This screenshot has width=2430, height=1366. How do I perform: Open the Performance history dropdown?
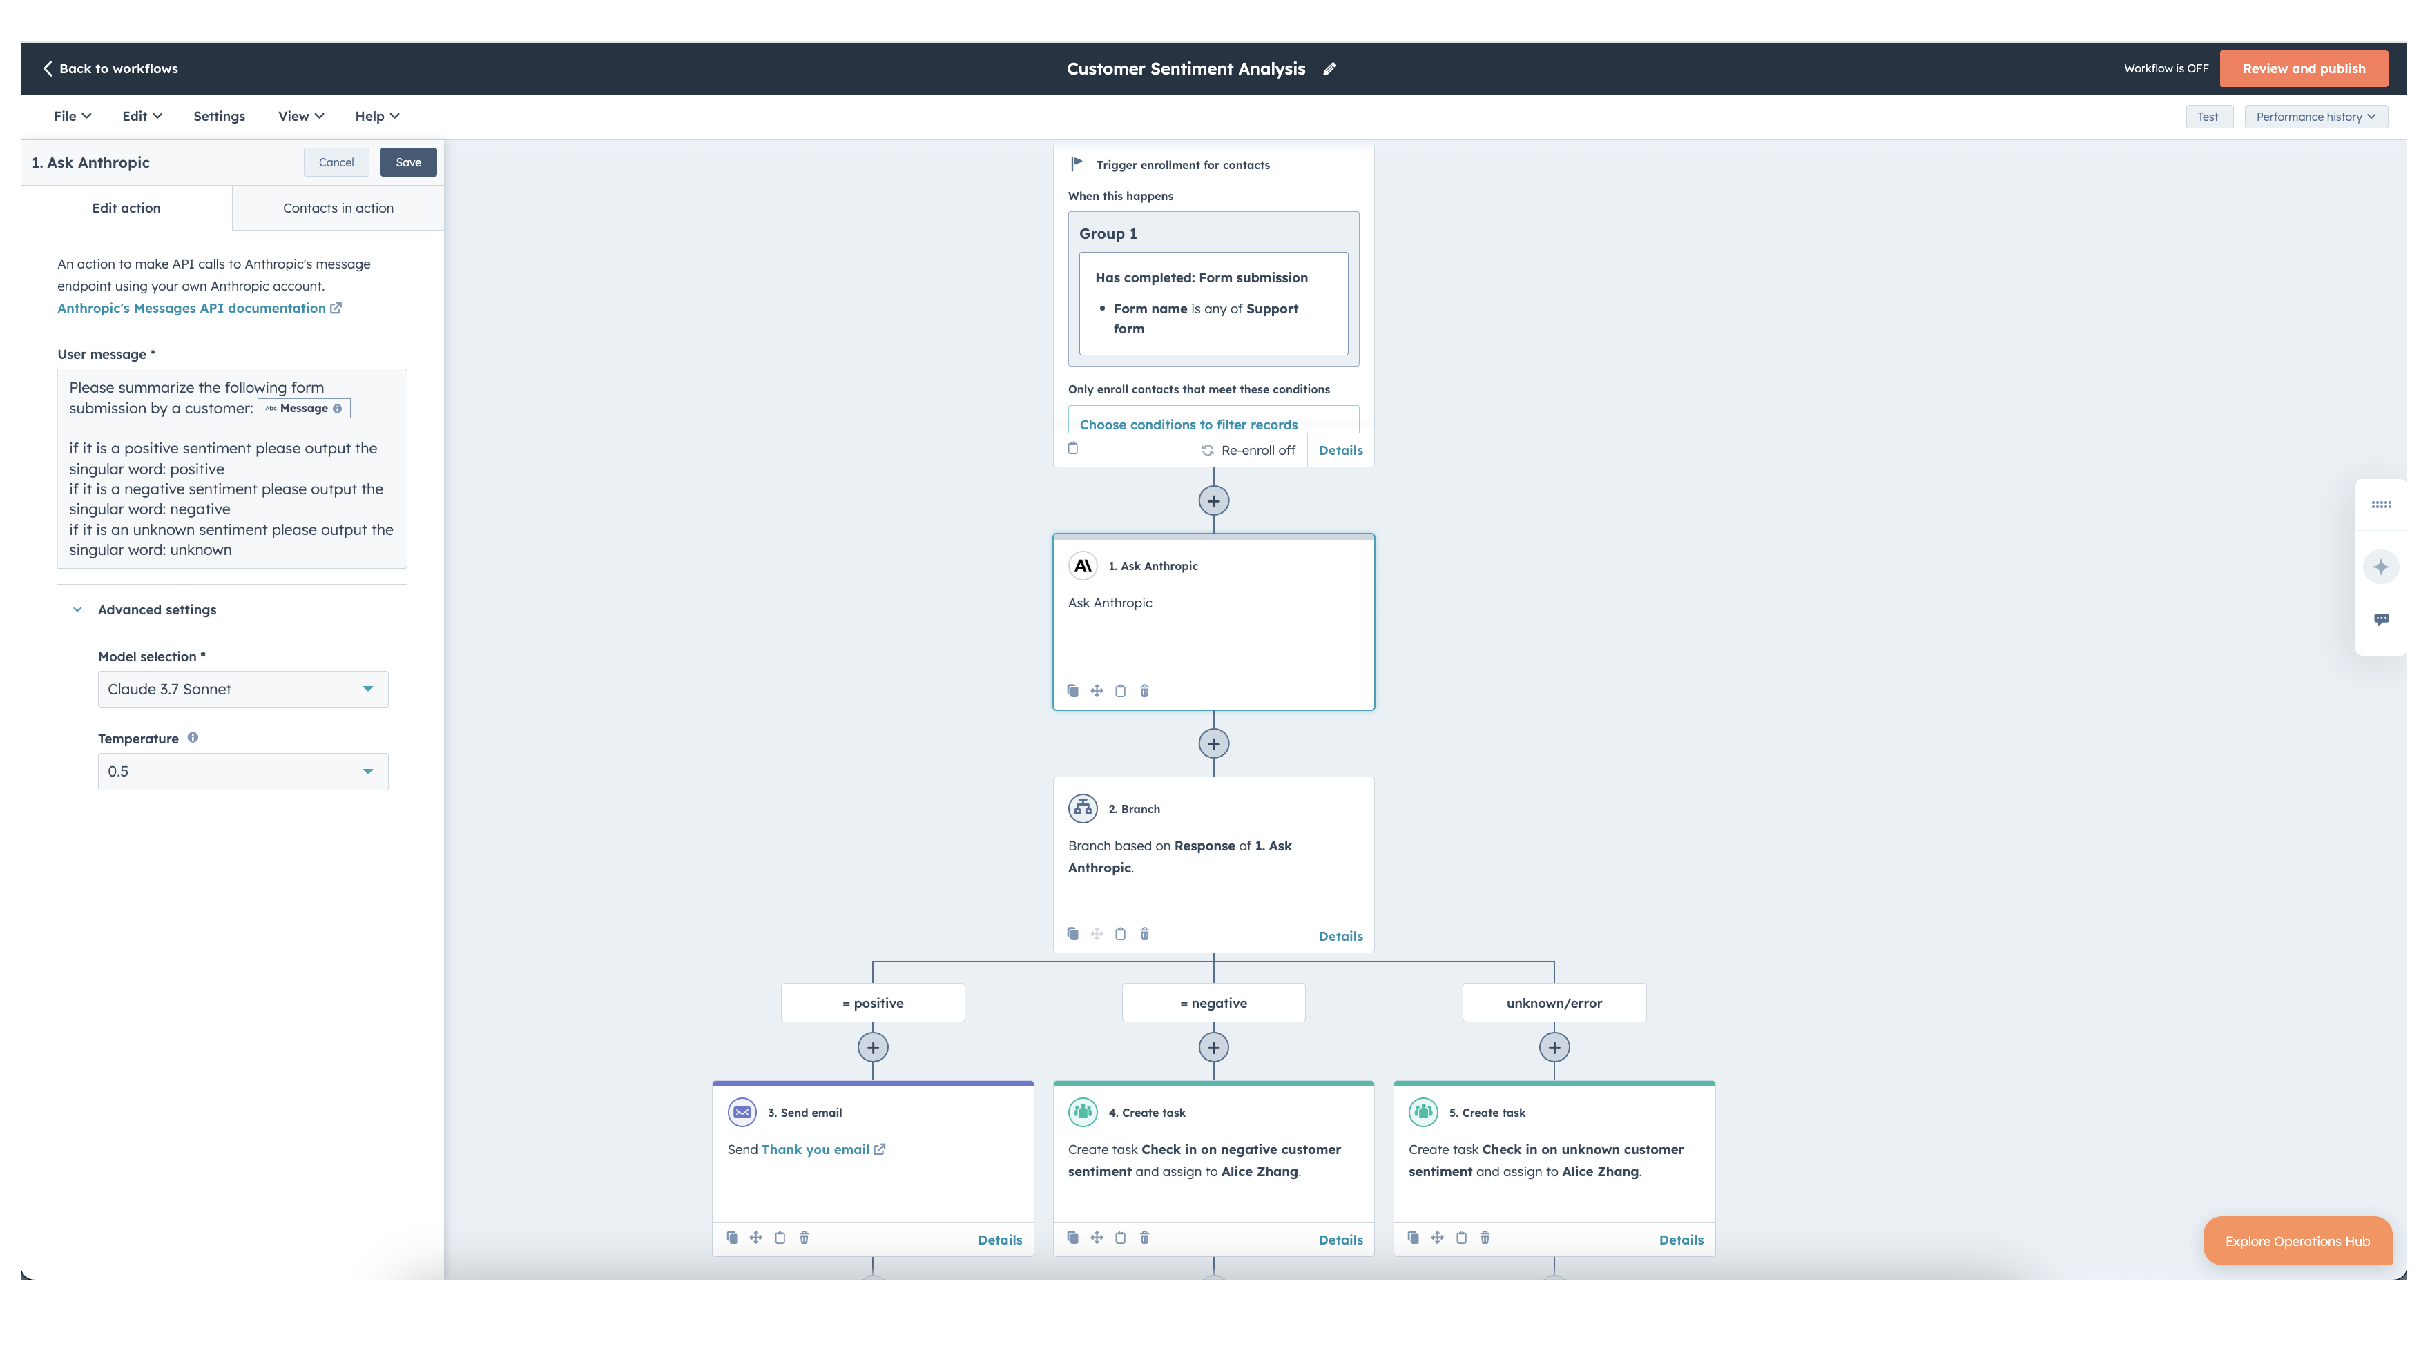(x=2316, y=117)
